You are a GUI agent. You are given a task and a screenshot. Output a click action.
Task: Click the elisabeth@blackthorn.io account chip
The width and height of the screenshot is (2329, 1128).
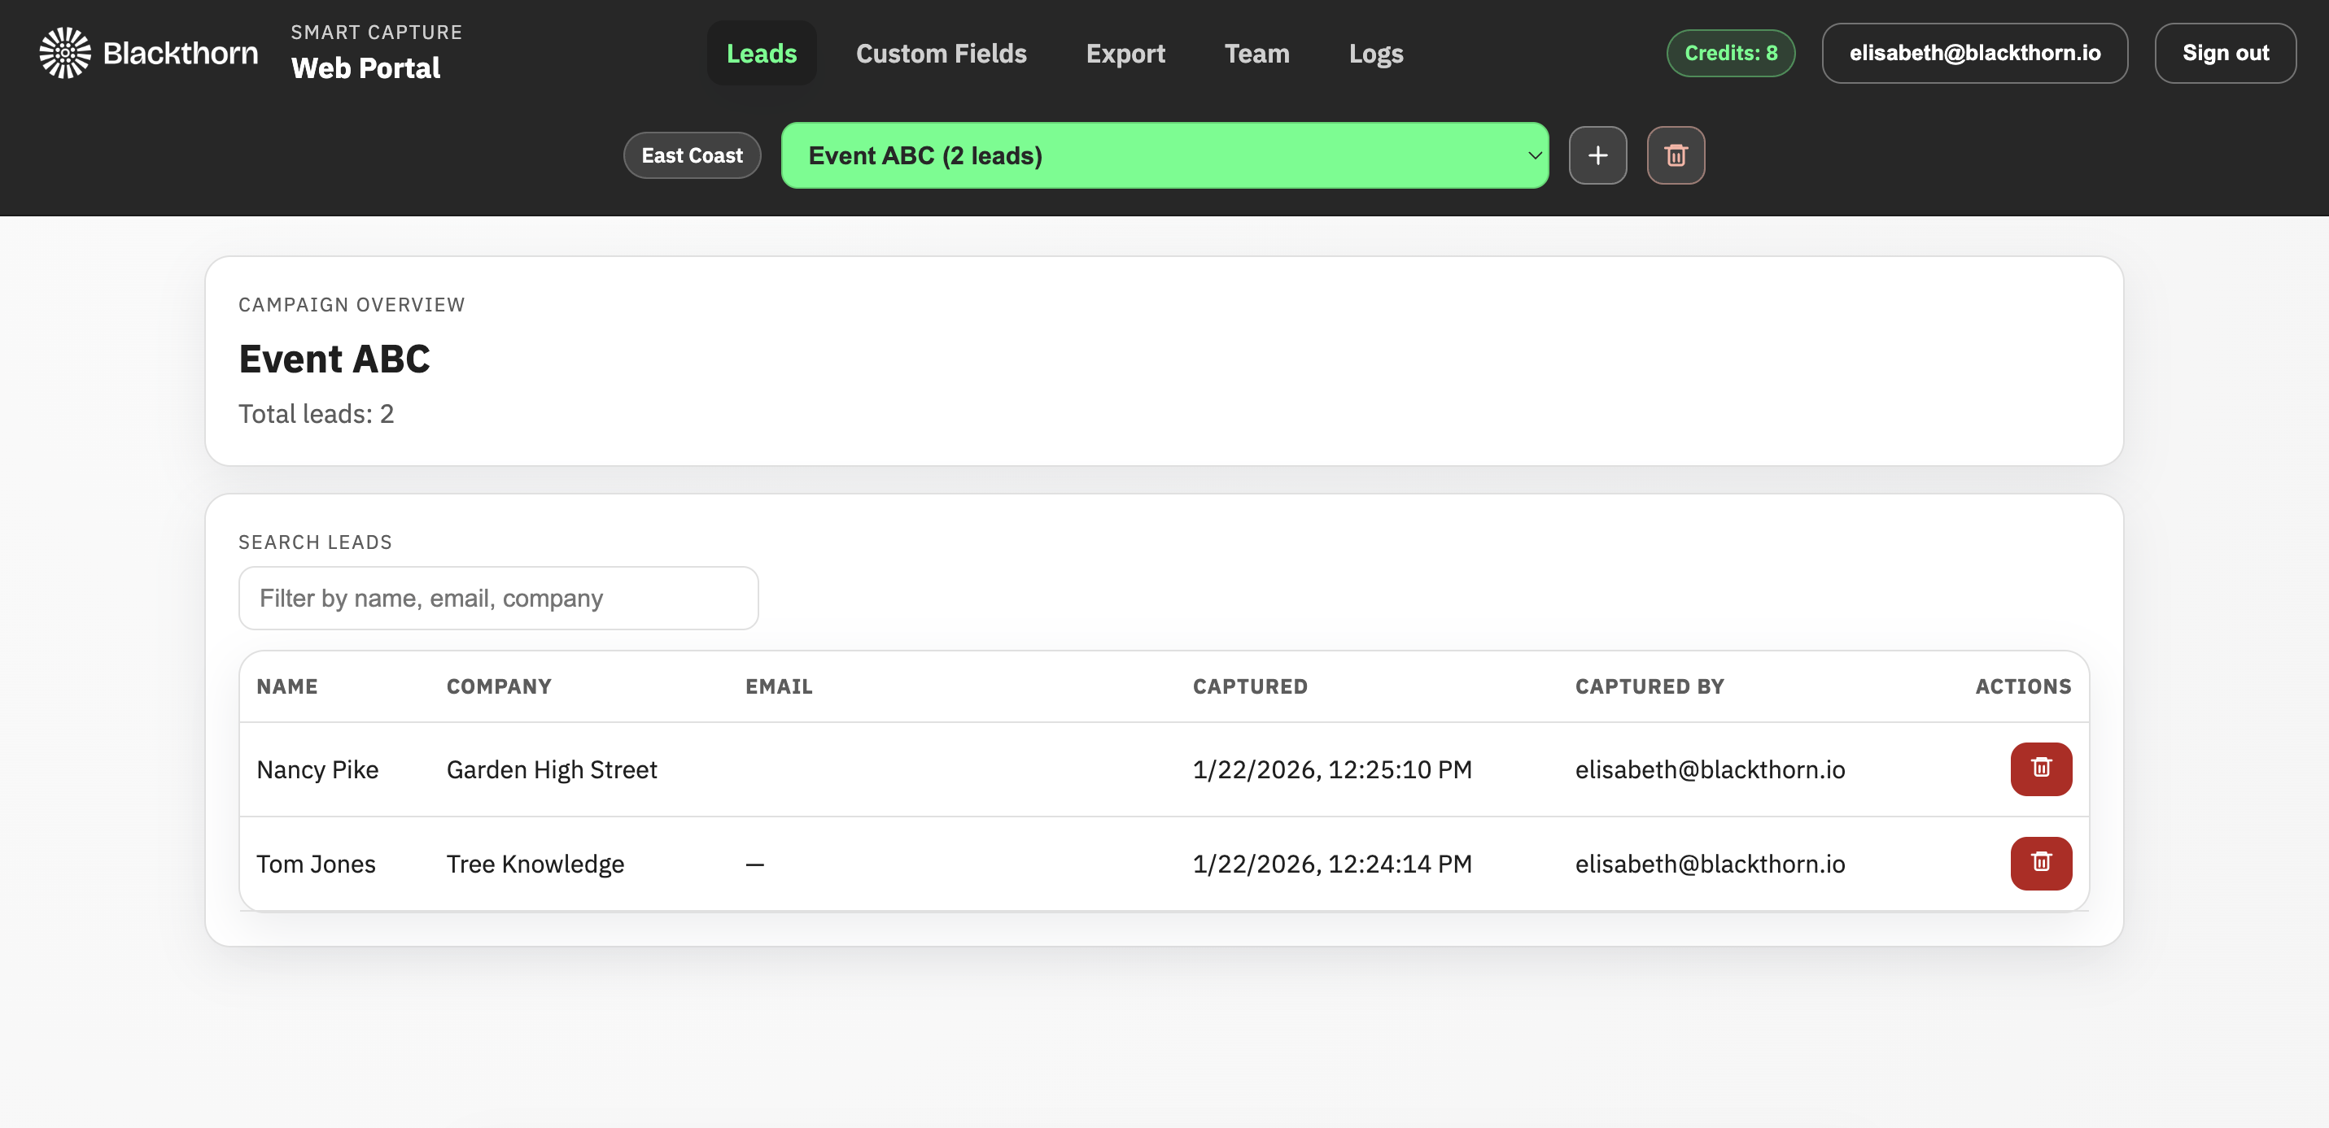pos(1974,52)
